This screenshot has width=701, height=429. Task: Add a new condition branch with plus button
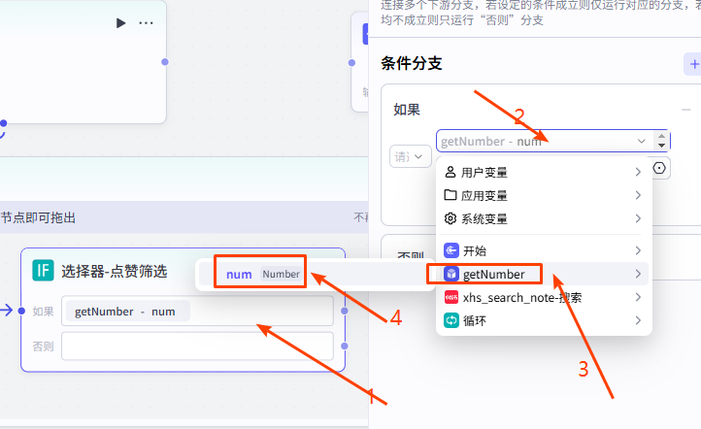693,64
